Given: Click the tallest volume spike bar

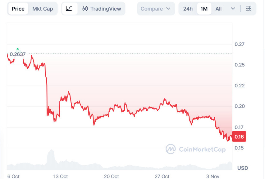Looking at the screenshot, I should coord(51,157).
